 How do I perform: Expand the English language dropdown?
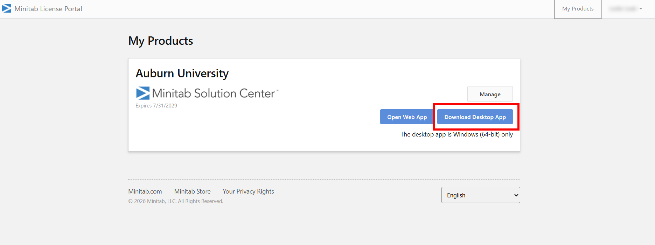pyautogui.click(x=481, y=195)
